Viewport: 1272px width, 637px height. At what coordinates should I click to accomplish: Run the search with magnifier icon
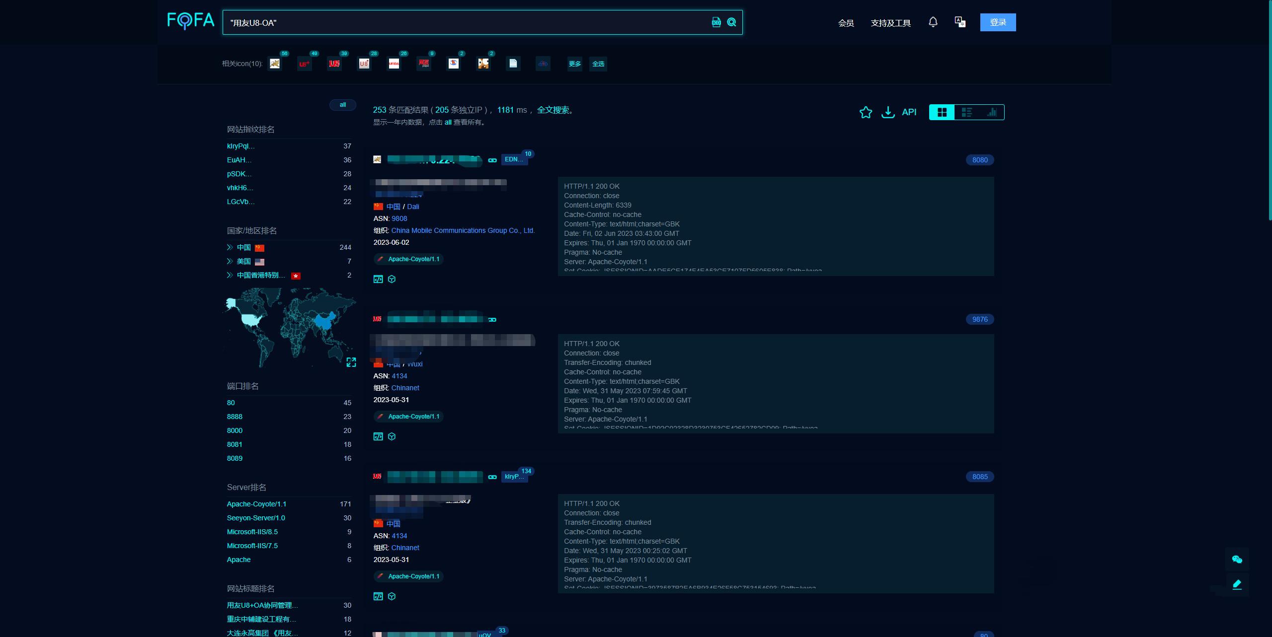pos(731,22)
